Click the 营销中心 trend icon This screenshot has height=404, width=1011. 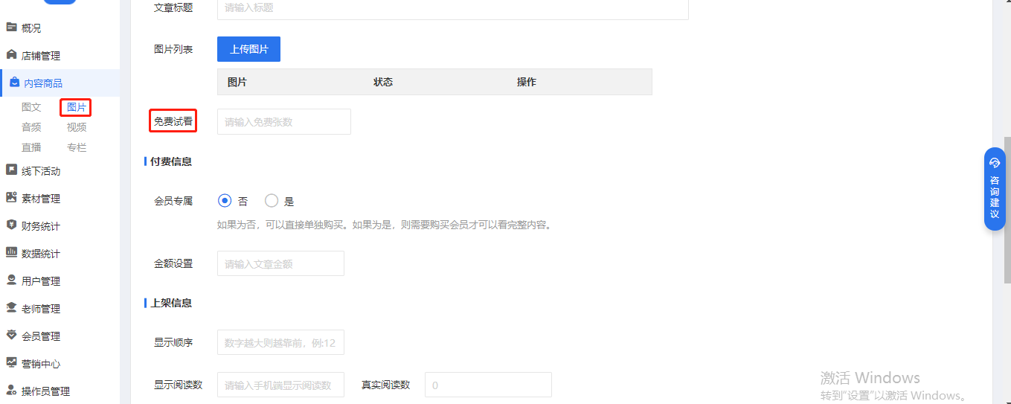[x=11, y=363]
